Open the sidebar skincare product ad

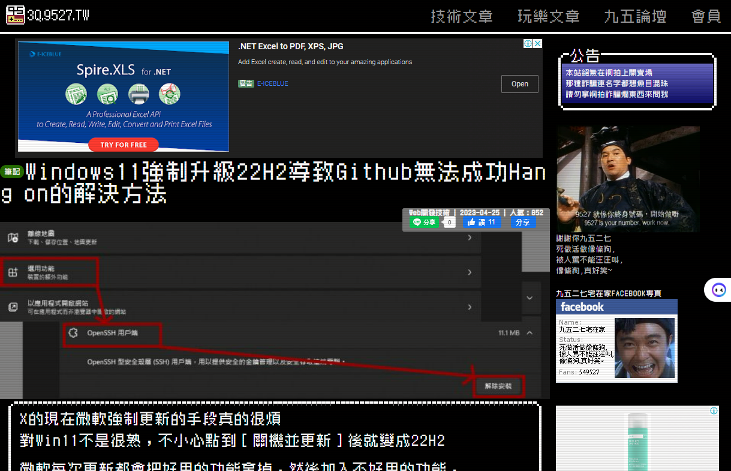click(x=637, y=439)
